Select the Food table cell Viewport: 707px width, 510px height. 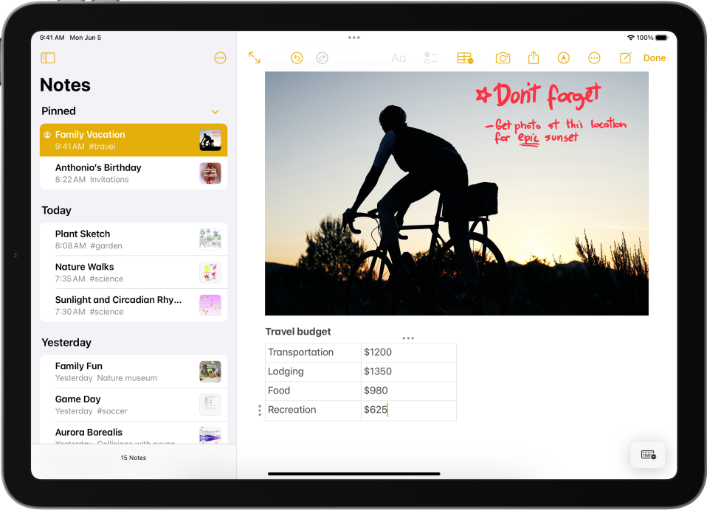313,391
